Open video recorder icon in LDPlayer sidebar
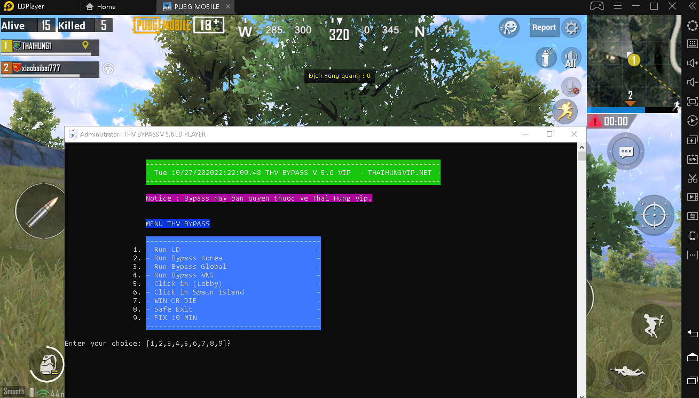699x398 pixels. point(692,197)
